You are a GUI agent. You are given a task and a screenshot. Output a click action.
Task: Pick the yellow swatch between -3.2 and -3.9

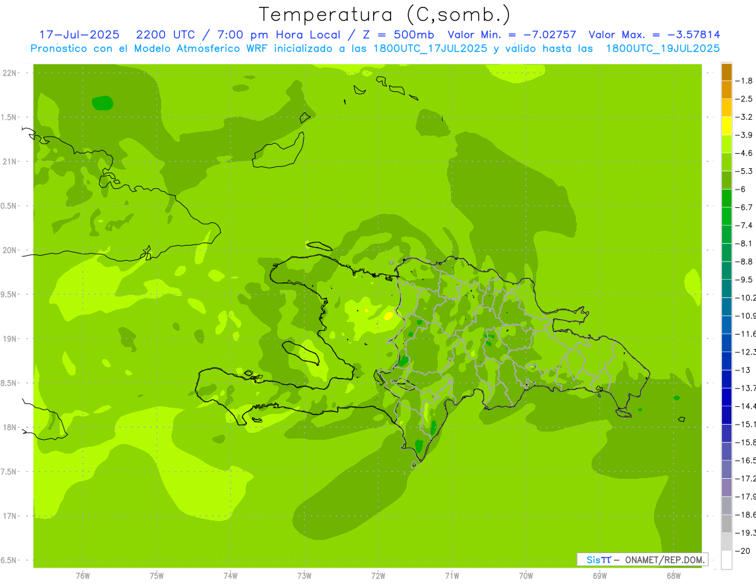coord(726,126)
